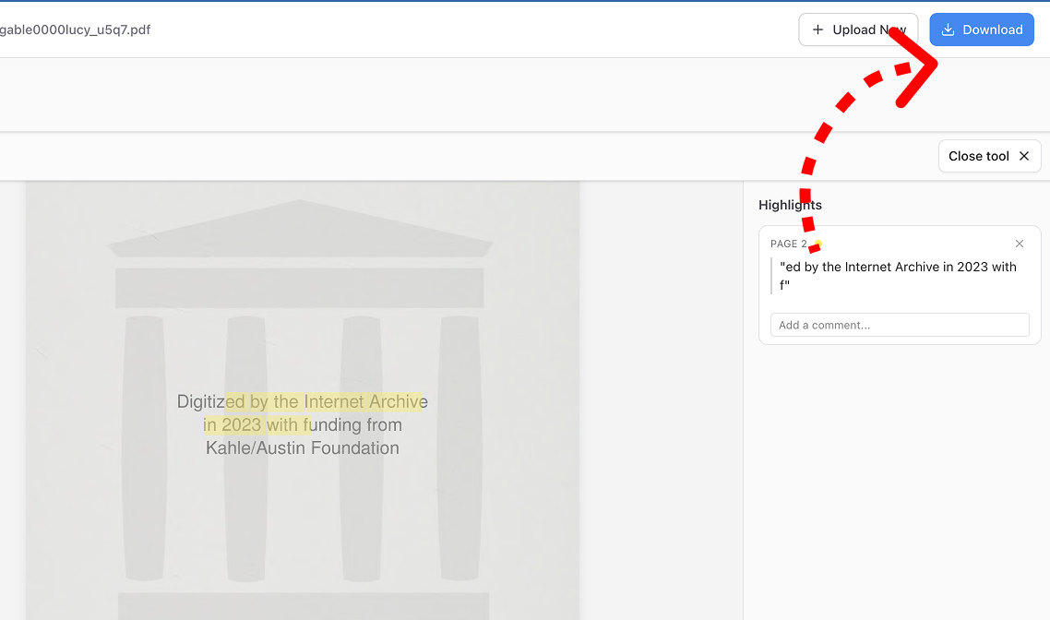
Task: Click the plus icon beside Upload New
Action: coord(819,30)
